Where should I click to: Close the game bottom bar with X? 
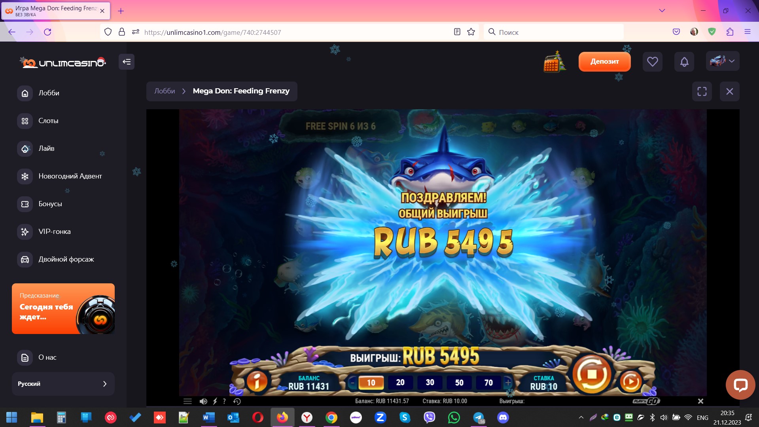tap(700, 401)
